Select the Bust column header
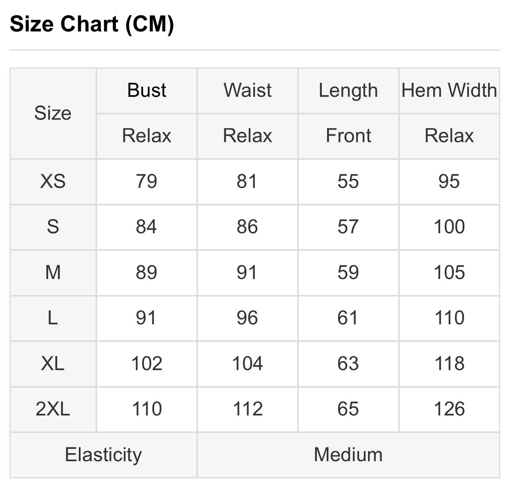Image resolution: width=508 pixels, height=489 pixels. coord(147,90)
